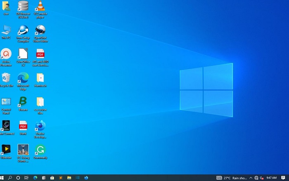Select the Firefox Developer Edition desktop shortcut
The image size is (289, 181).
(40, 129)
